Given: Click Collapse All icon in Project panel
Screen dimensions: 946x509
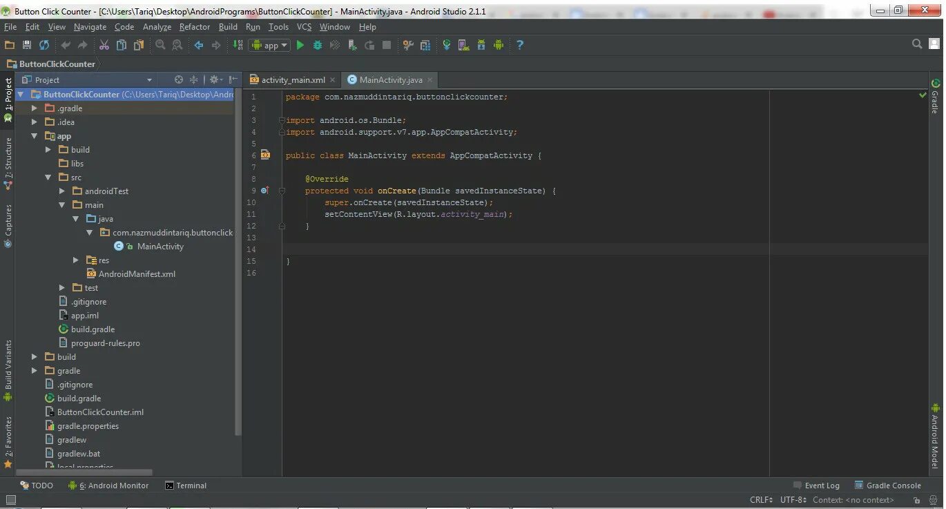Looking at the screenshot, I should click(194, 80).
